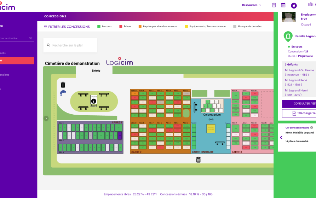Screen dimensions: 316x198
Task: Click the Entrée label on the plan
Action: [96, 71]
